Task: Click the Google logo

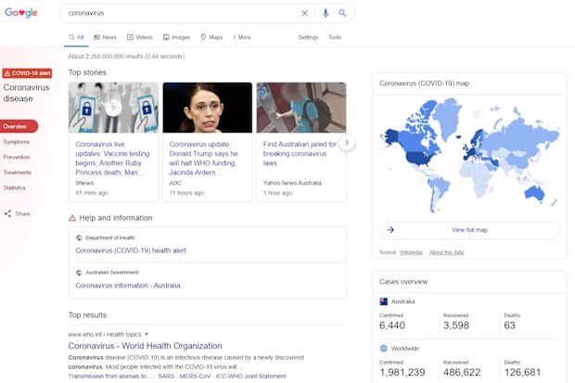Action: pos(21,12)
